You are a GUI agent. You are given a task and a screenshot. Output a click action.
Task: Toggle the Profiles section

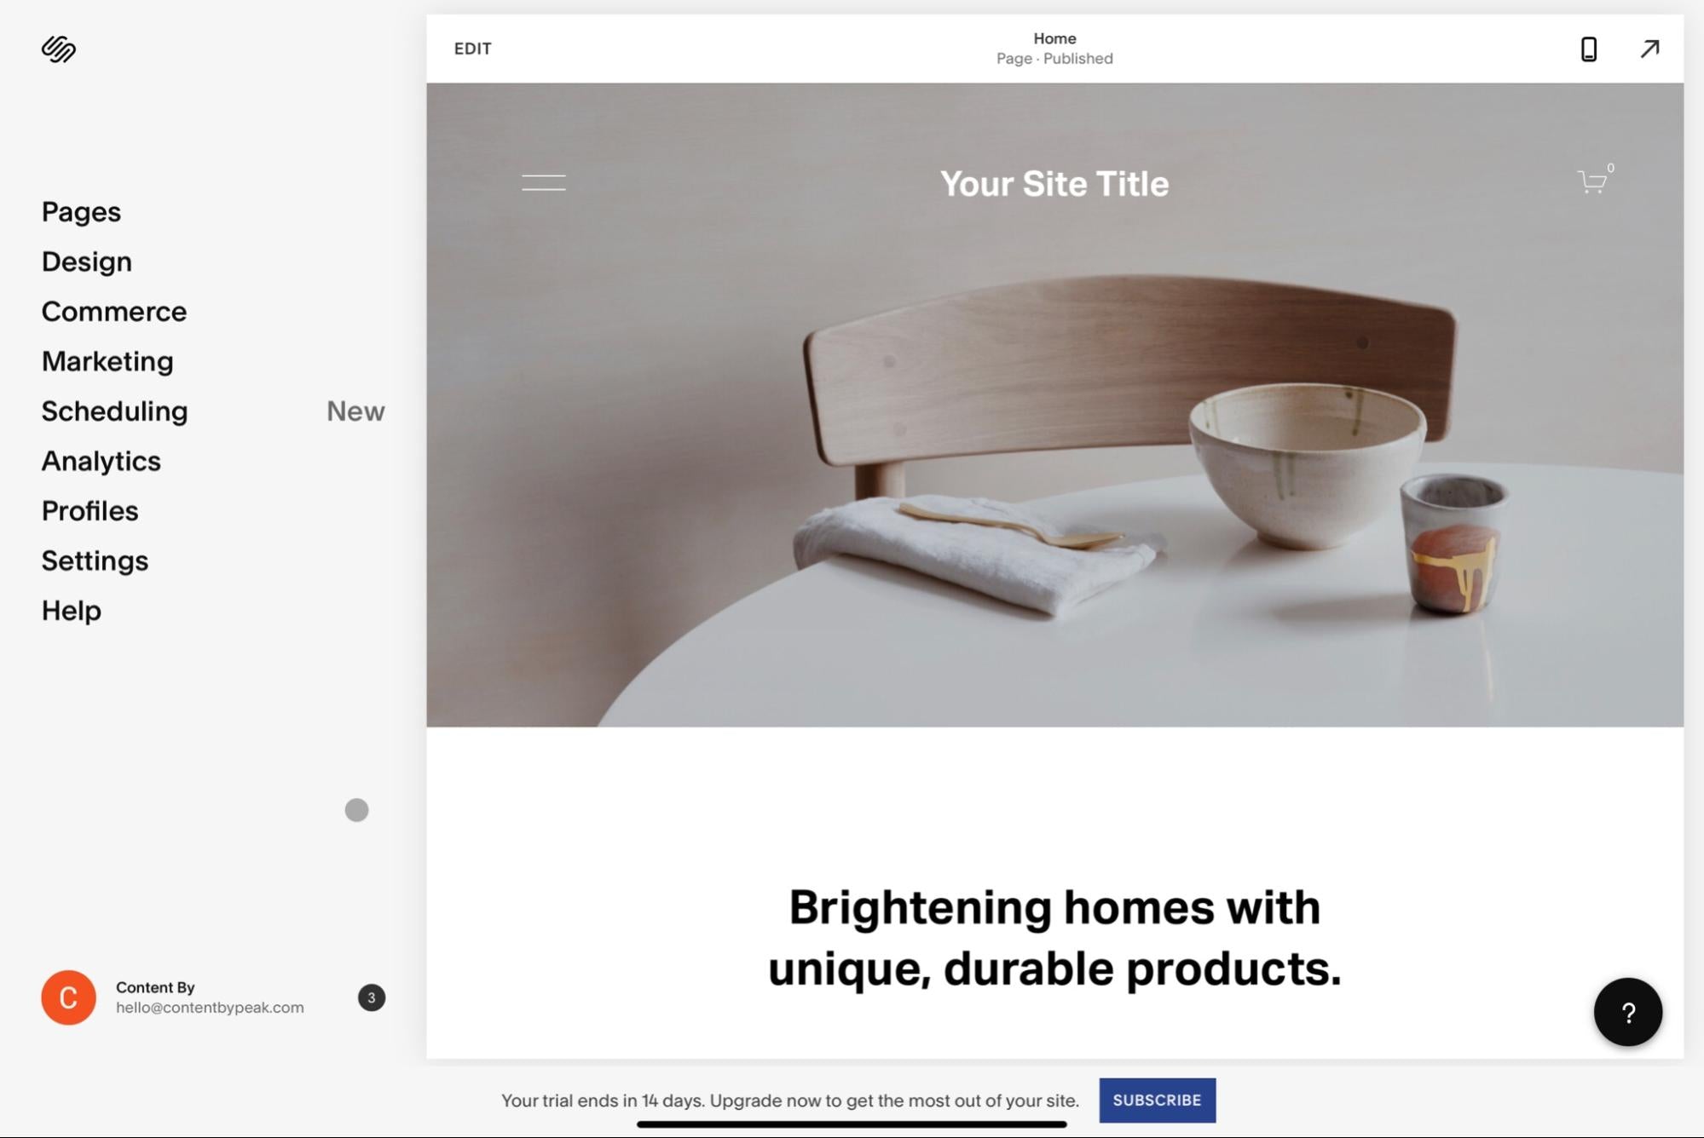coord(89,509)
